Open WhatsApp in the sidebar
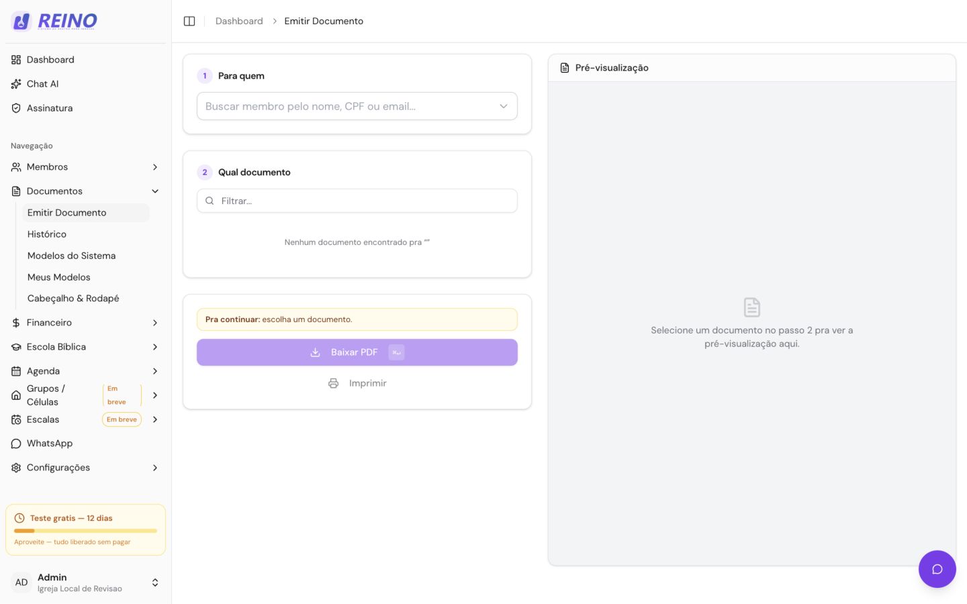Screen dimensions: 967x604 coord(85,444)
